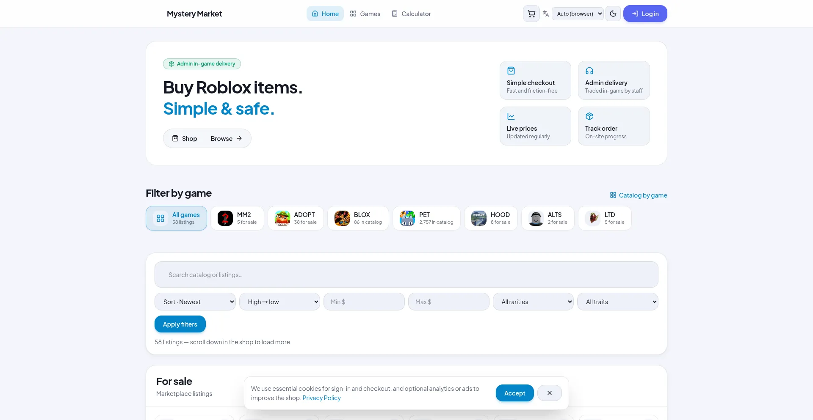Image resolution: width=813 pixels, height=420 pixels.
Task: Click the Admin delivery headset icon
Action: (x=589, y=71)
